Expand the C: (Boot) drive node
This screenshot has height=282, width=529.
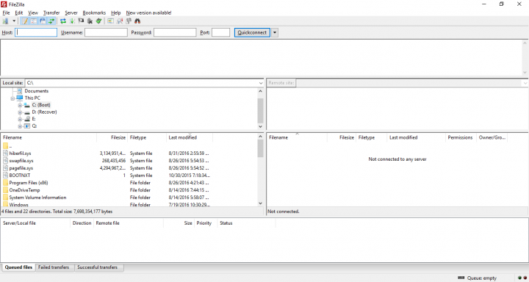pos(20,105)
